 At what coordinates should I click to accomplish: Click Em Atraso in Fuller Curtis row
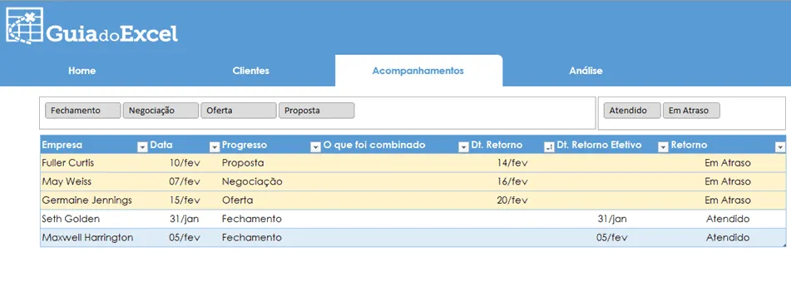pos(728,163)
